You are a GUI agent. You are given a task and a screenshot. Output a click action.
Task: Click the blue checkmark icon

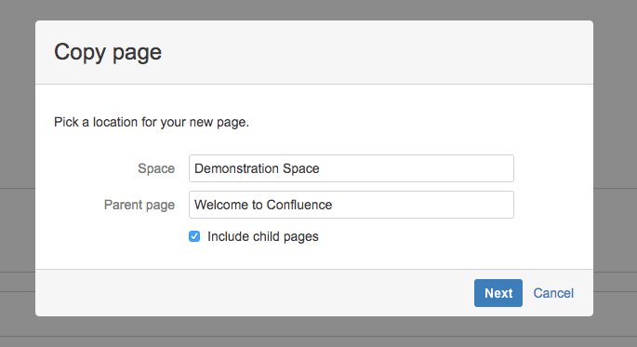click(194, 236)
